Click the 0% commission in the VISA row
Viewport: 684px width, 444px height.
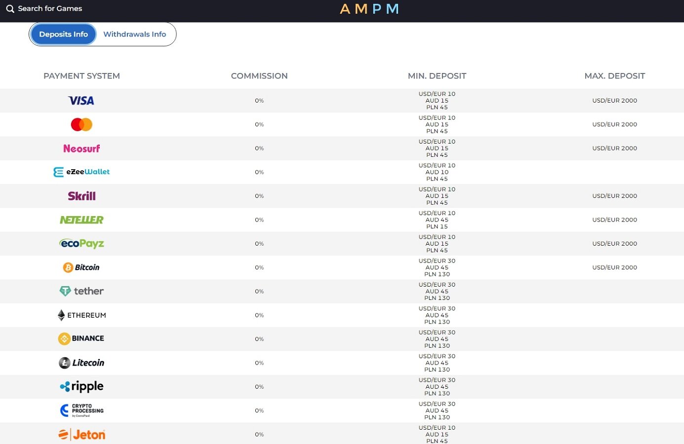click(x=259, y=101)
